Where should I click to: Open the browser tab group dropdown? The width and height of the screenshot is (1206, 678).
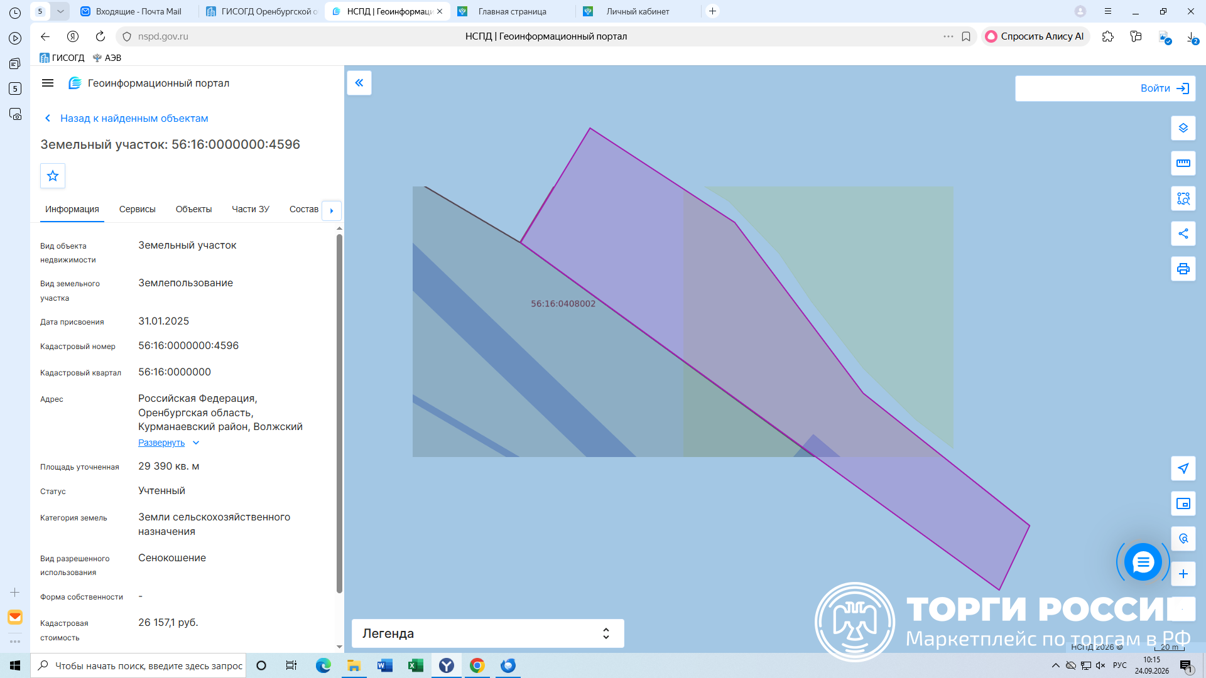click(60, 11)
